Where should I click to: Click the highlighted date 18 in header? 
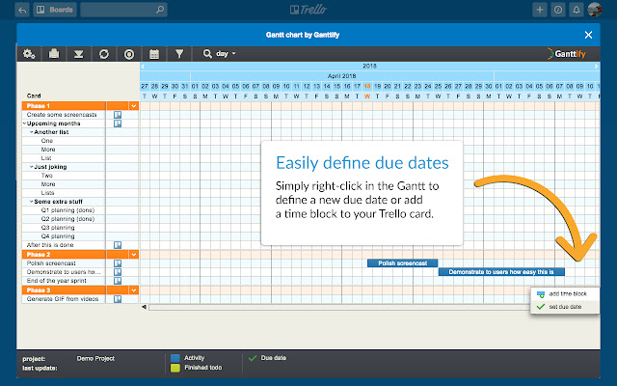(366, 86)
